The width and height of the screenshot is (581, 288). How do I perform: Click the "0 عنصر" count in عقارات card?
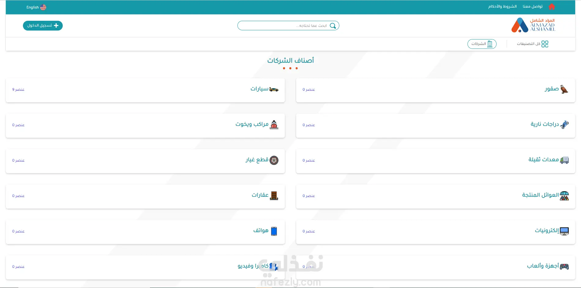click(x=18, y=196)
